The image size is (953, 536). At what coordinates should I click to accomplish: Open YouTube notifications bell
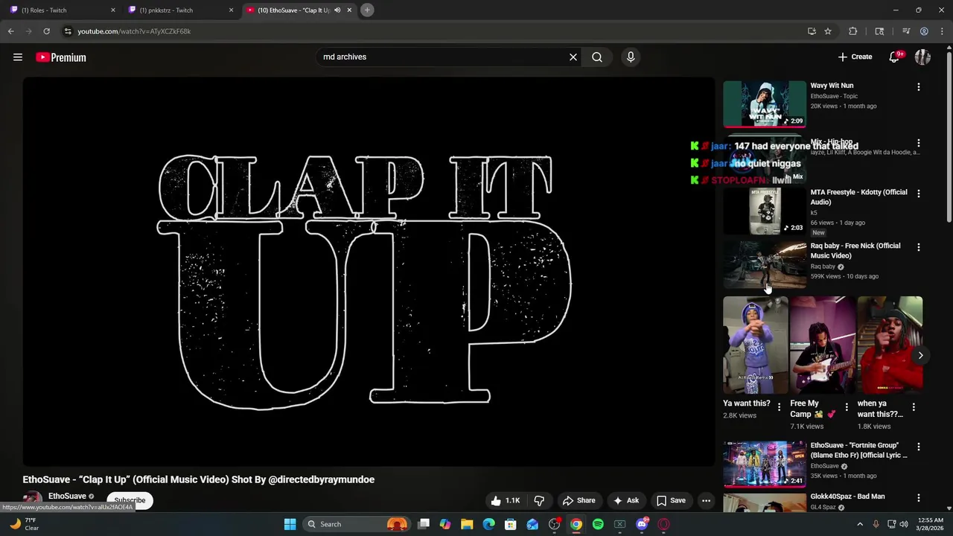coord(895,57)
